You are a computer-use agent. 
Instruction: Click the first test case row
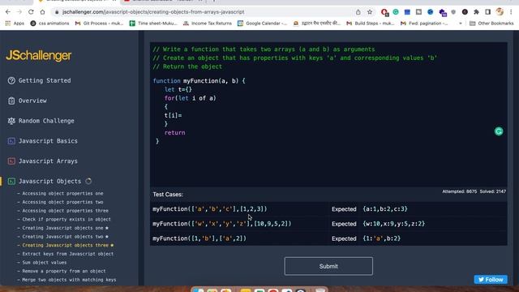pyautogui.click(x=328, y=209)
